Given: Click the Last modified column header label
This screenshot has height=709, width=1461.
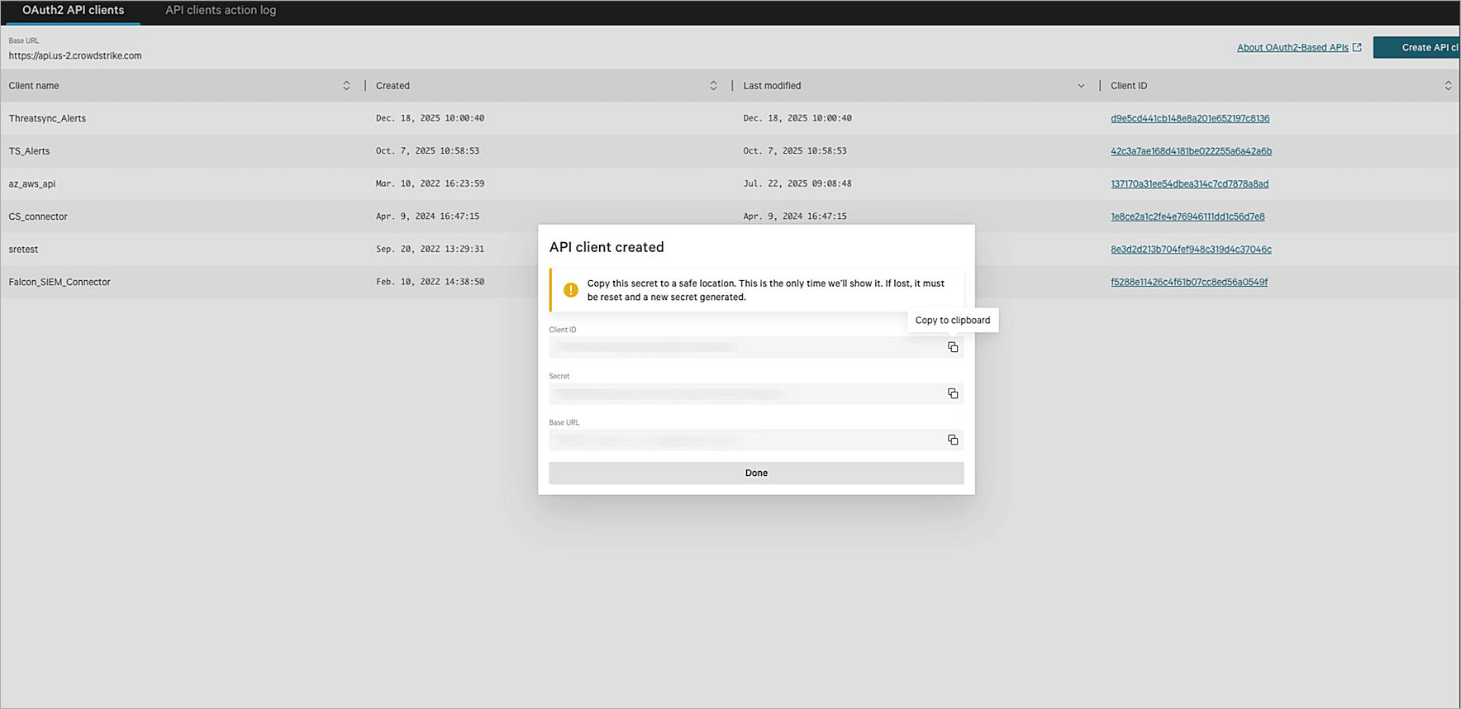Looking at the screenshot, I should tap(772, 86).
